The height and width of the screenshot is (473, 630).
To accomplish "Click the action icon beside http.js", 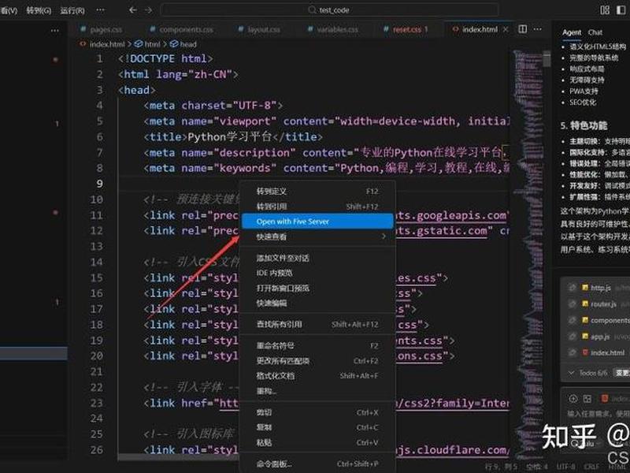I will coord(573,287).
